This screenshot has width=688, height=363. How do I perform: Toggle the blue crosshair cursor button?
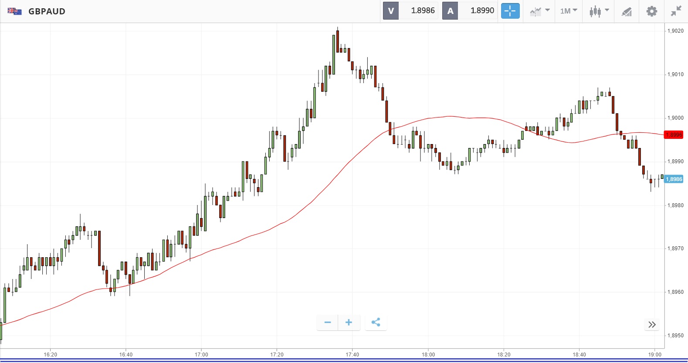tap(510, 11)
